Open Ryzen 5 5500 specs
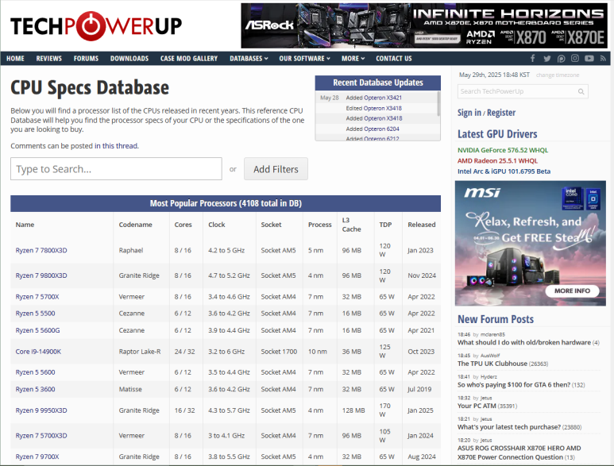Image resolution: width=614 pixels, height=466 pixels. [x=35, y=314]
